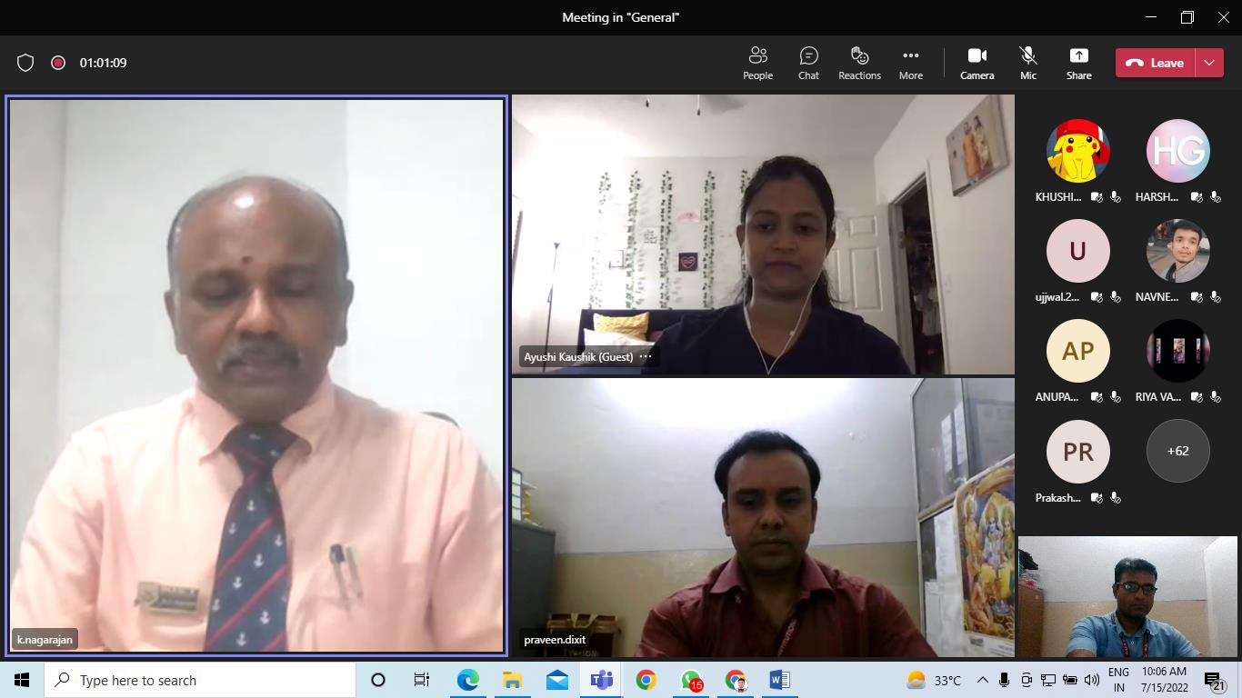Open Microsoft Word from taskbar
This screenshot has height=698, width=1242.
779,680
